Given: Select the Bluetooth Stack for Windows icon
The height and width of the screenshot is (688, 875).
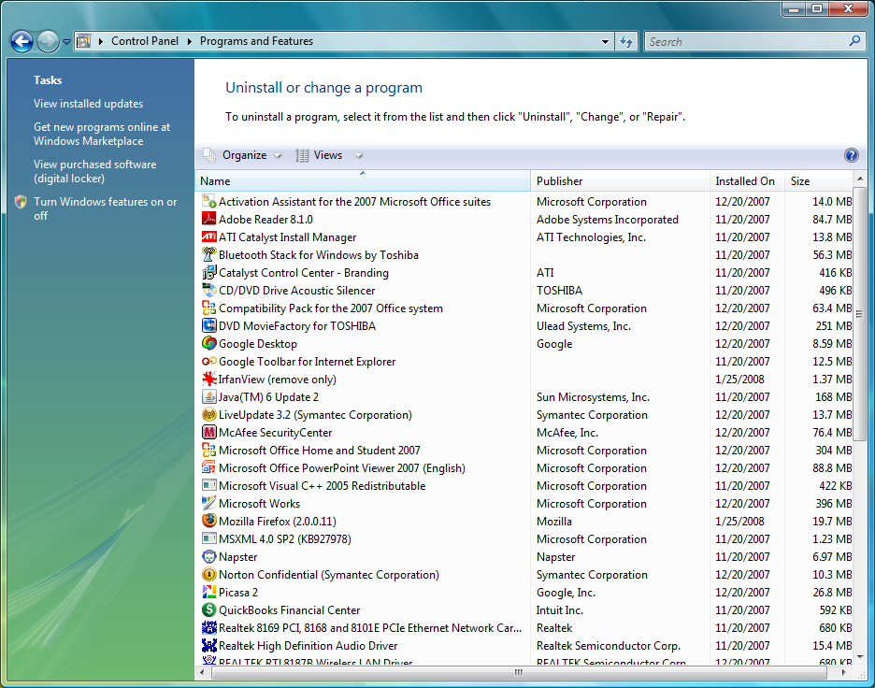Looking at the screenshot, I should [208, 255].
